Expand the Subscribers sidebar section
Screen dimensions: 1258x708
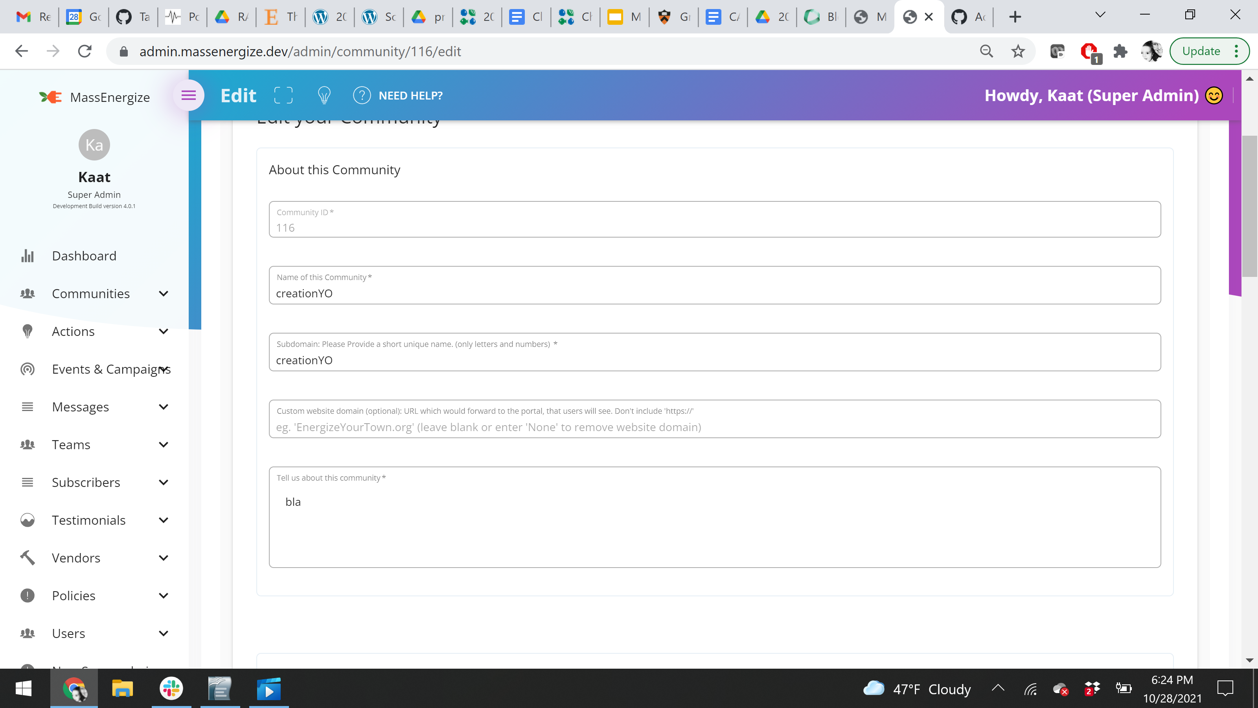click(x=163, y=482)
